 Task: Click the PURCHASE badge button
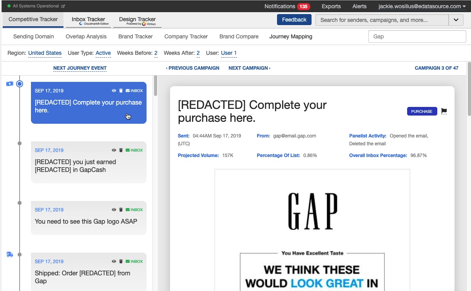422,112
